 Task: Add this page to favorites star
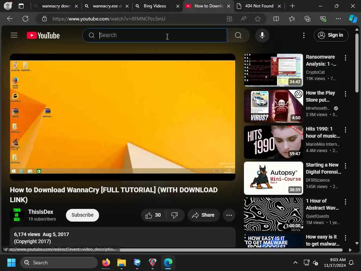click(x=258, y=19)
